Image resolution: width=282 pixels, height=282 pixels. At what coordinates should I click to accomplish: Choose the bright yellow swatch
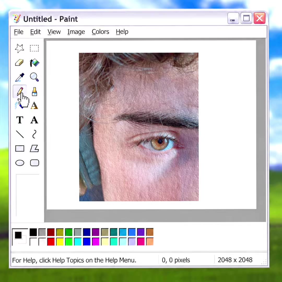pyautogui.click(x=60, y=242)
